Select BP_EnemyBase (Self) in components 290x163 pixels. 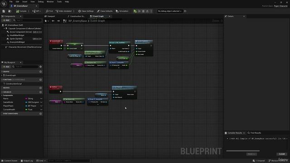pos(14,25)
